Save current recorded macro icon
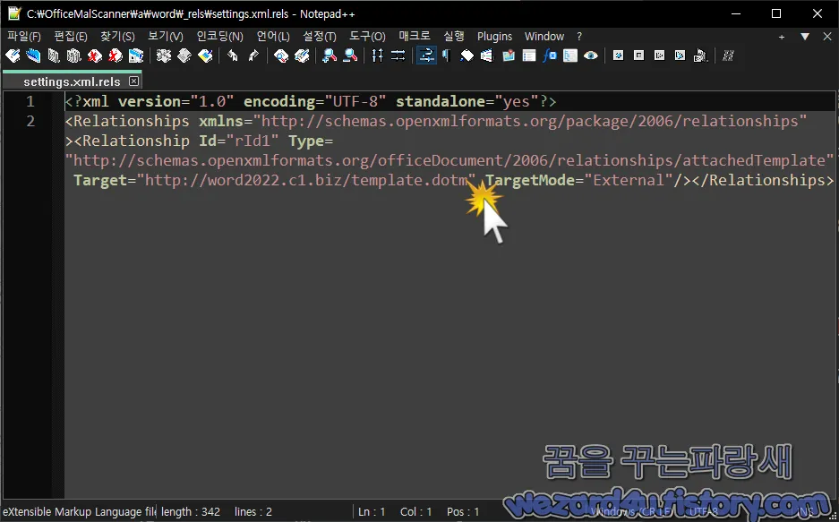The image size is (839, 522). (700, 56)
